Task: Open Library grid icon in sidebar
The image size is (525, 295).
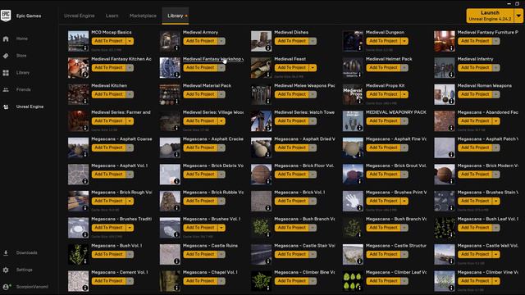Action: (6, 73)
